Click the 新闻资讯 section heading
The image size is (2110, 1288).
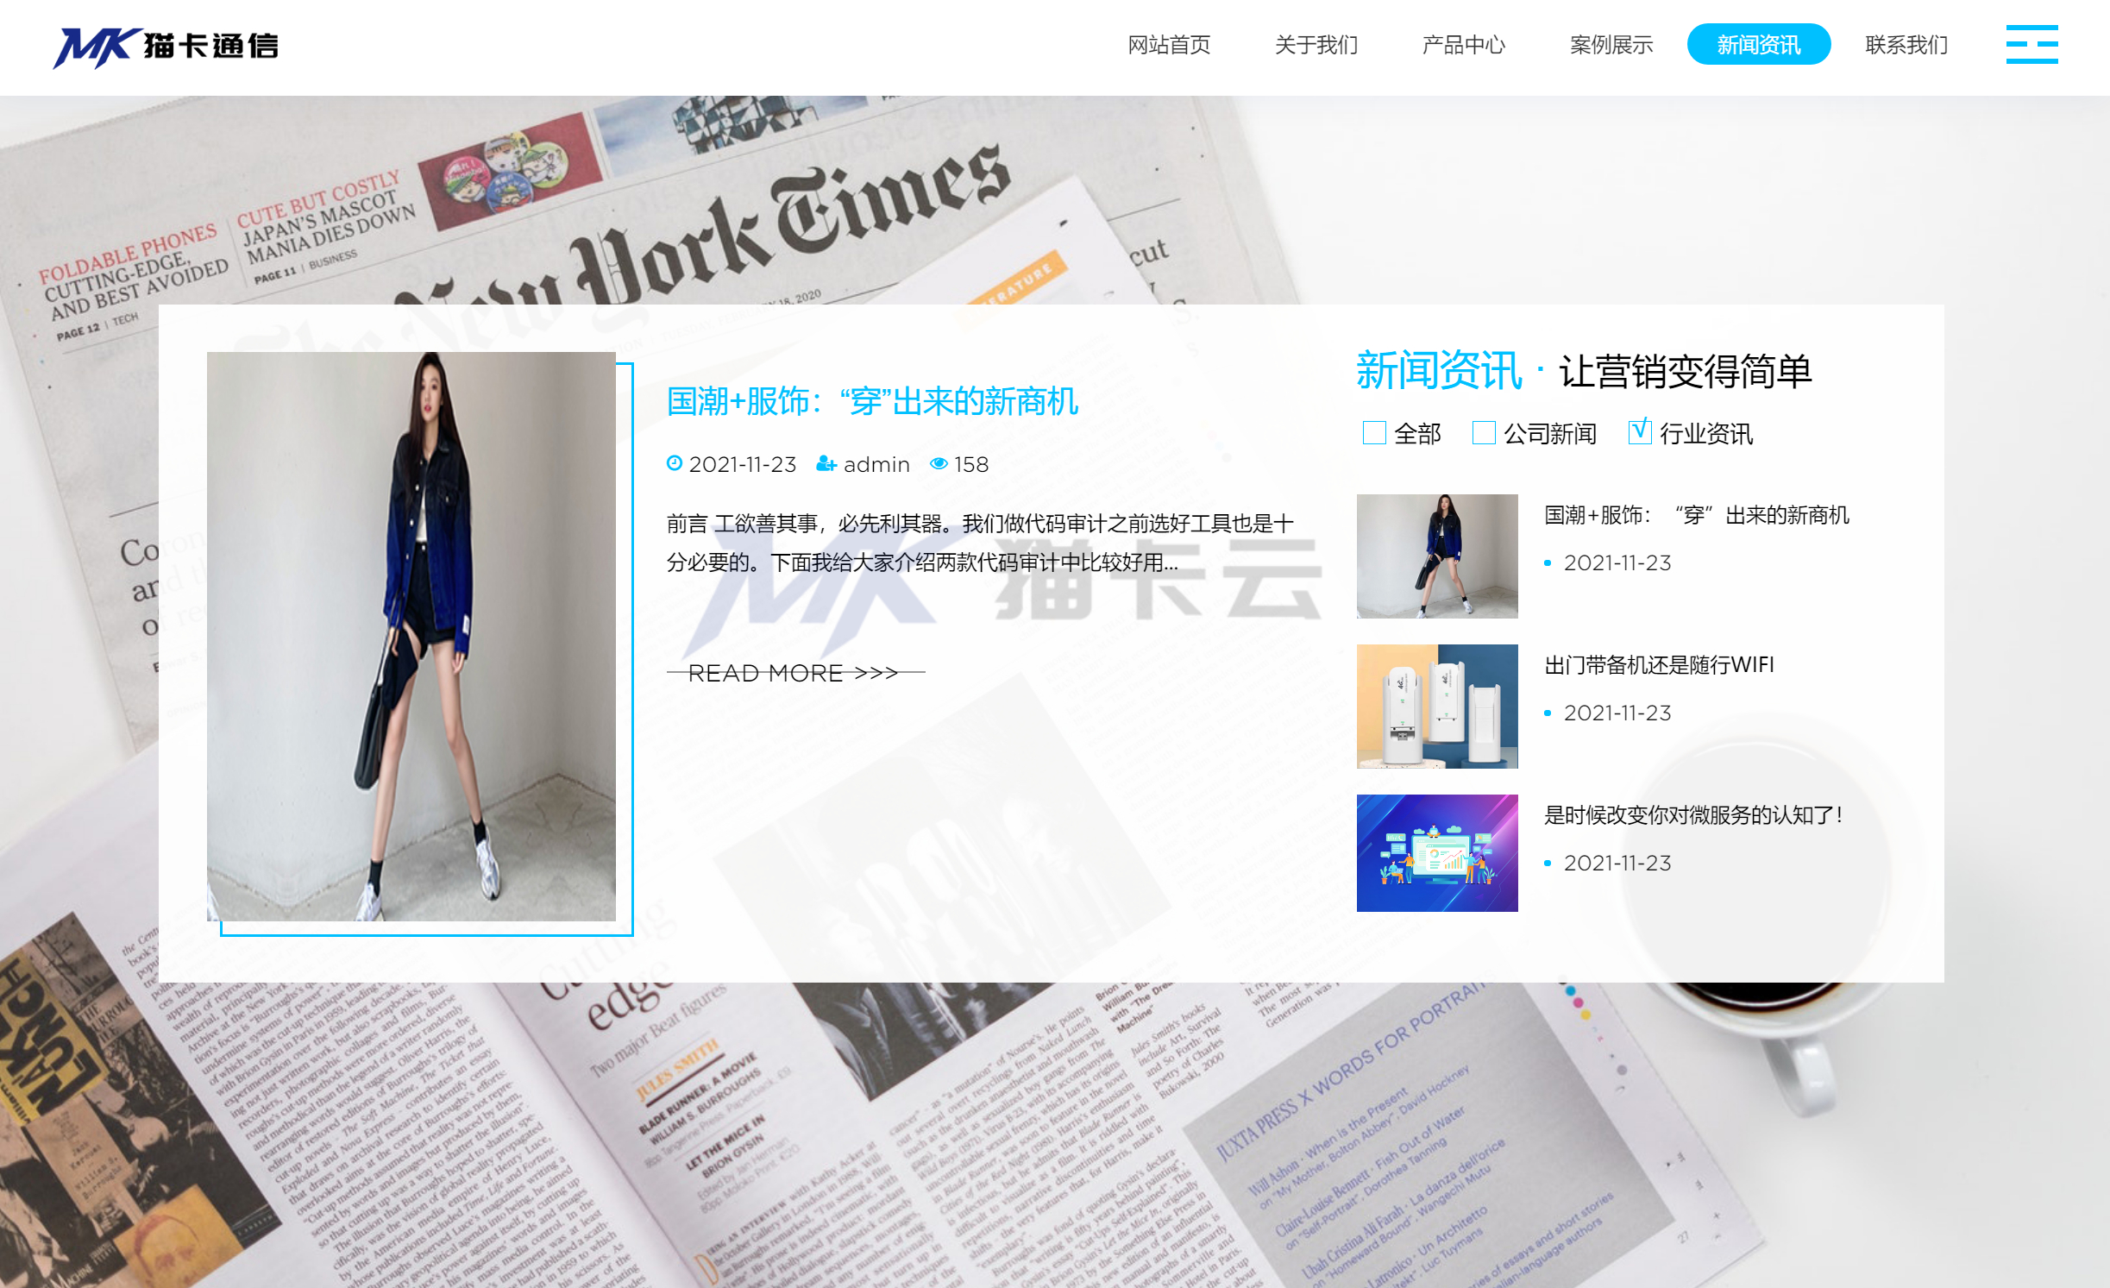pyautogui.click(x=1438, y=371)
